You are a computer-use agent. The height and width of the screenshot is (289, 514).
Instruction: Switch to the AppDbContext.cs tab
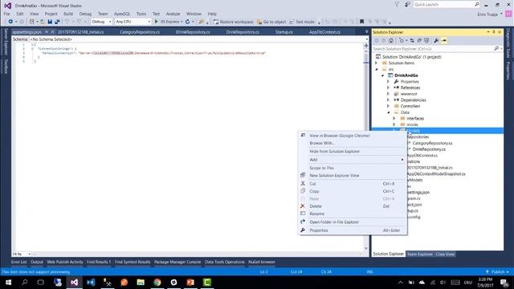tap(324, 32)
